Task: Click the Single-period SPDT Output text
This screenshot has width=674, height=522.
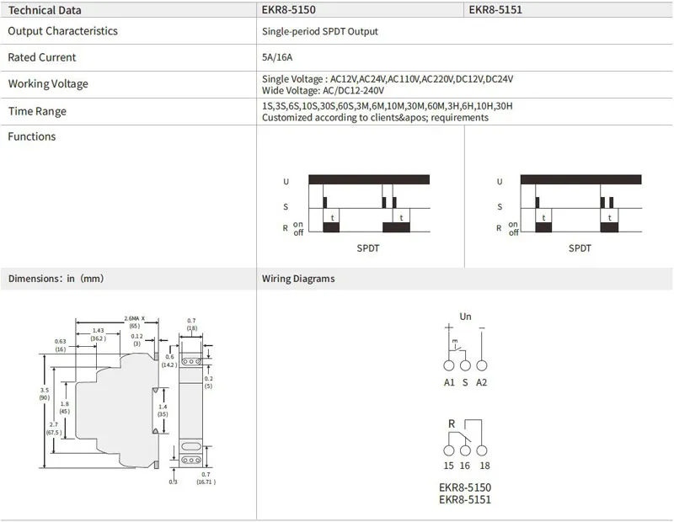Action: point(320,31)
